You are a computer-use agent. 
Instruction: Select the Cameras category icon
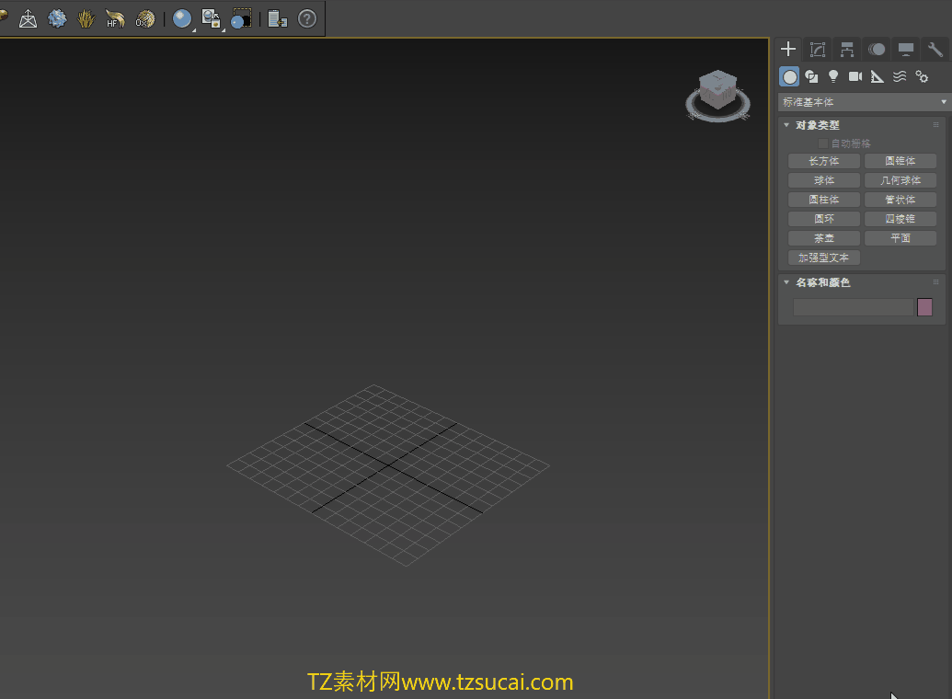tap(855, 76)
